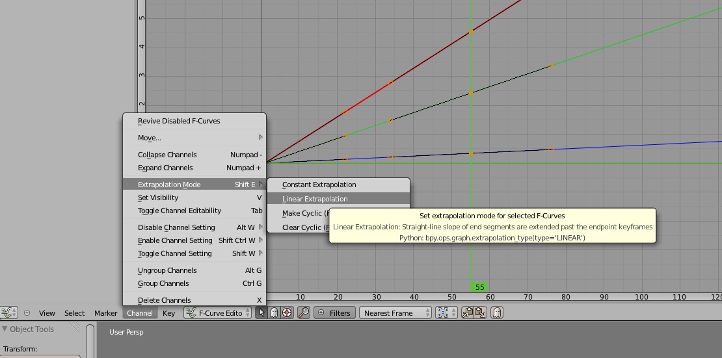Screen dimensions: 722x358
Task: Open the Toggle Channel Setting submenu
Action: point(194,253)
